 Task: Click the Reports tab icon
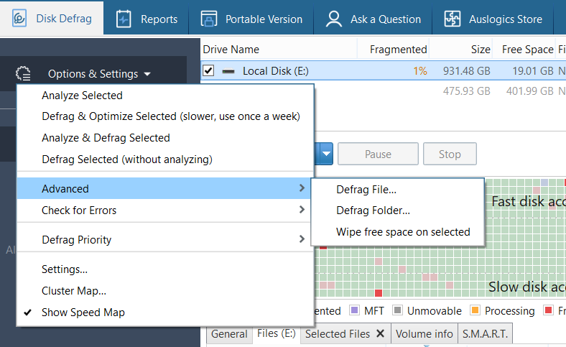pos(124,19)
